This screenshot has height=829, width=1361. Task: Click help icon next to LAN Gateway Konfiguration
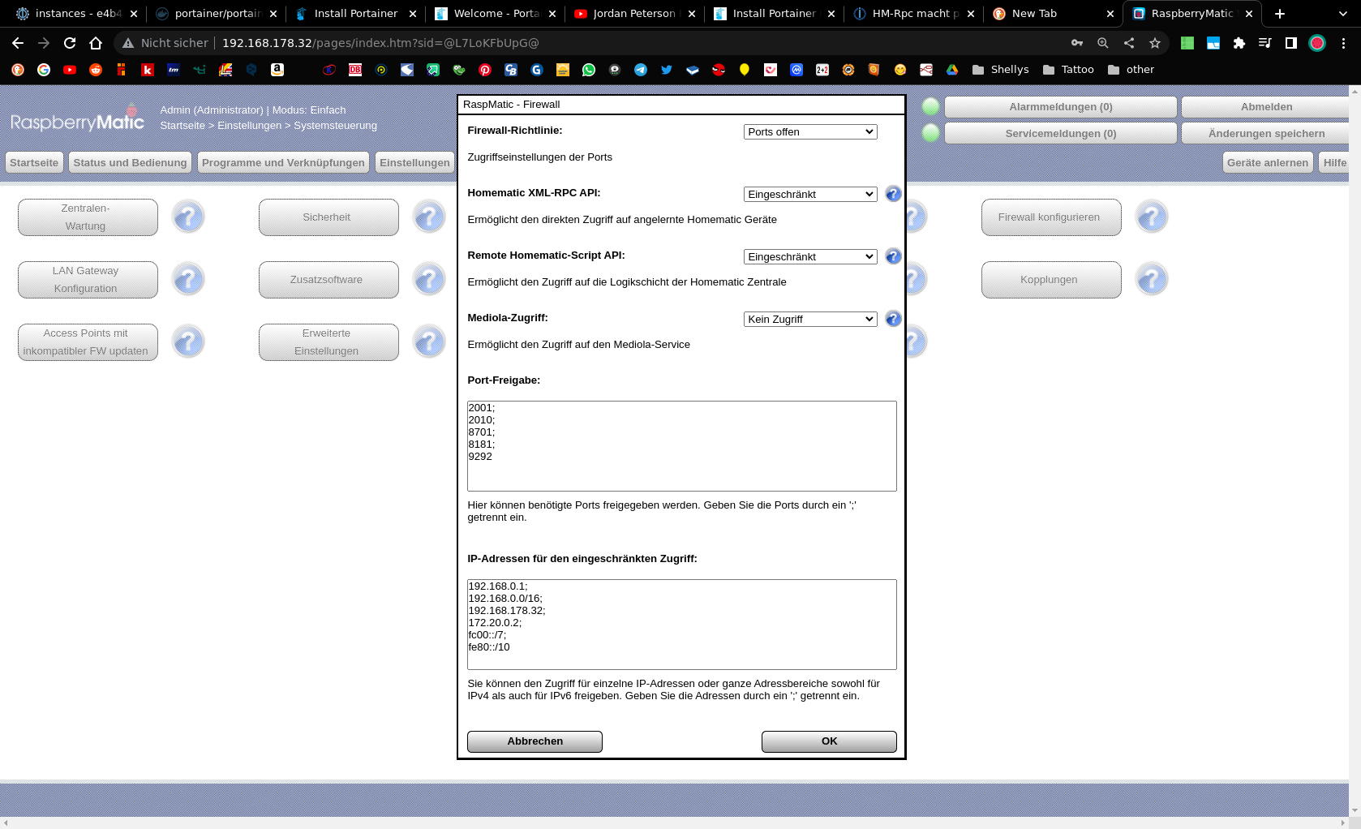coord(188,280)
